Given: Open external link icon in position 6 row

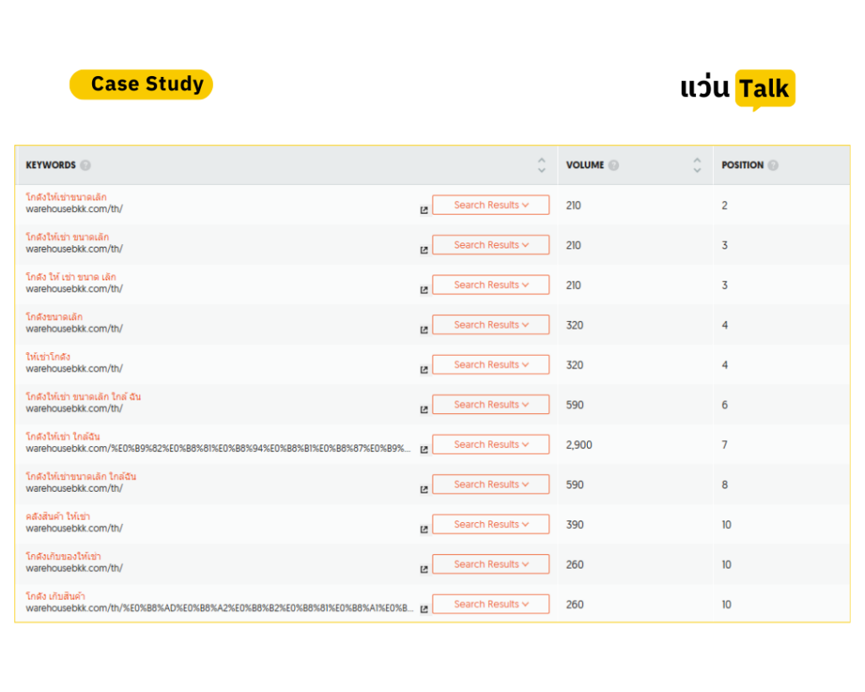Looking at the screenshot, I should (x=424, y=410).
